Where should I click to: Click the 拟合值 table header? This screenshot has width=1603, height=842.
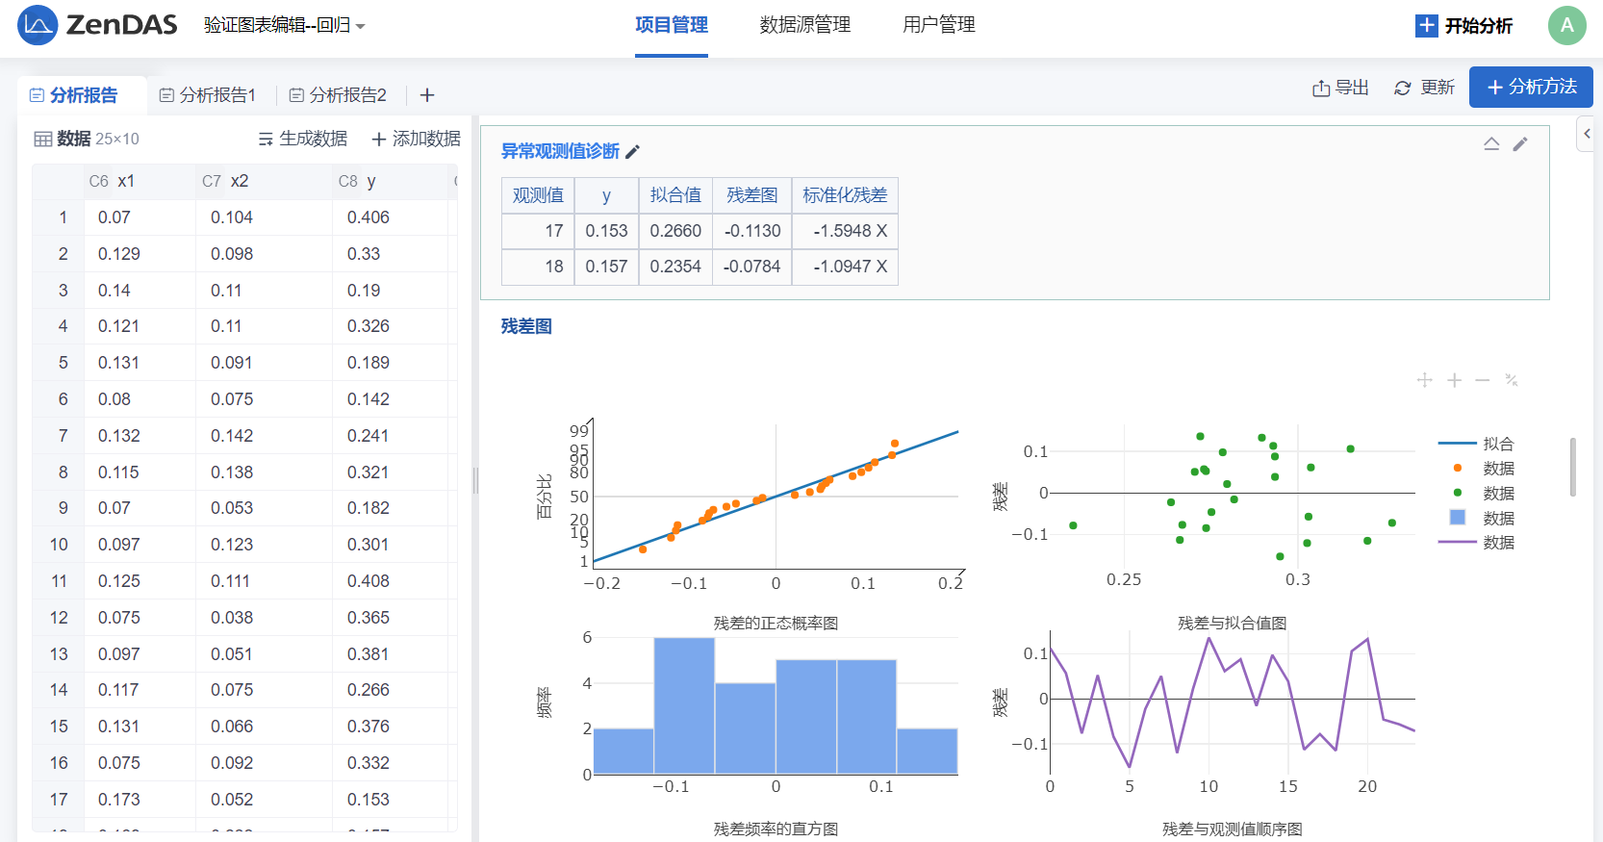(675, 195)
